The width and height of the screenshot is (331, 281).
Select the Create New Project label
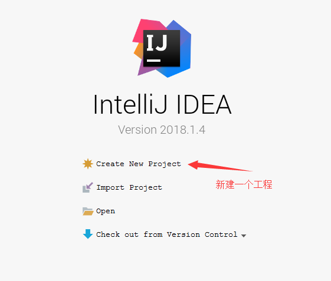(139, 164)
